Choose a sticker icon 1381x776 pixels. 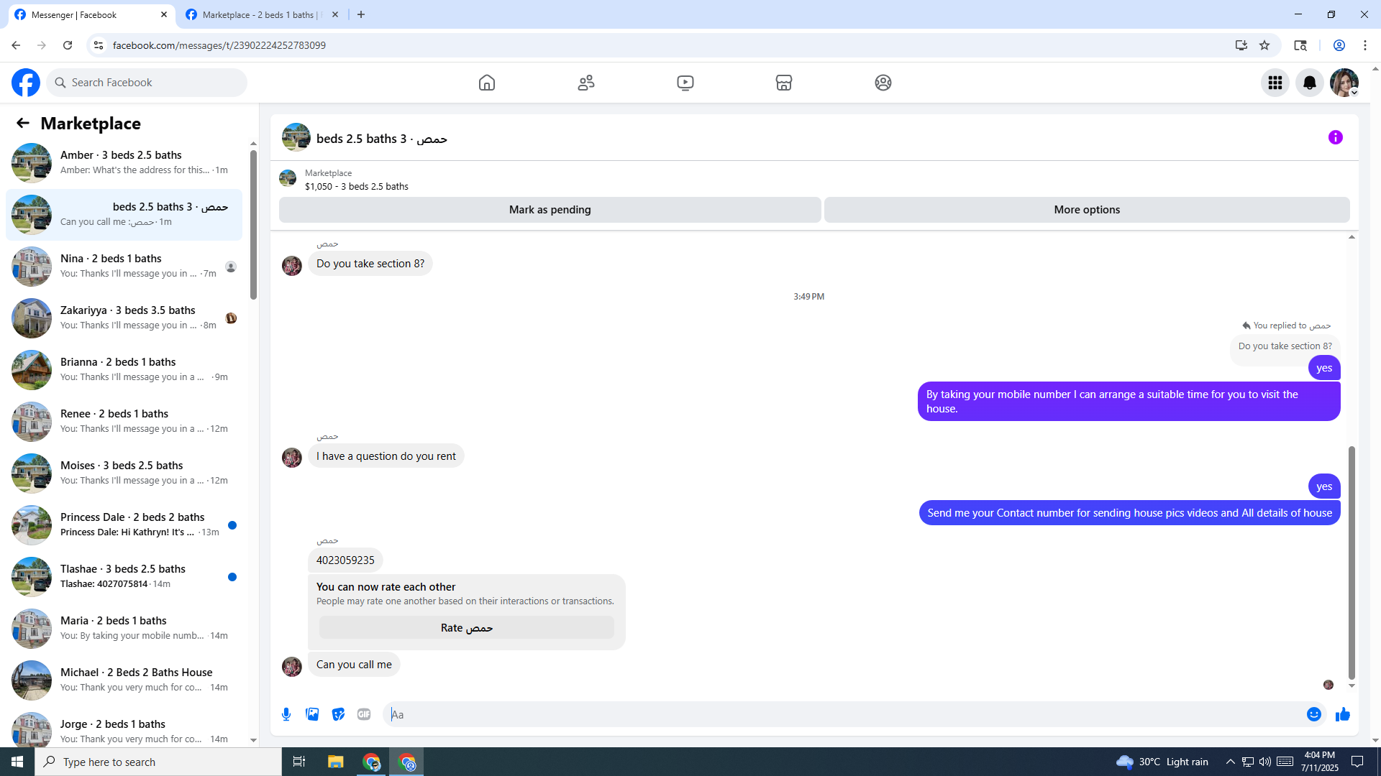coord(338,714)
